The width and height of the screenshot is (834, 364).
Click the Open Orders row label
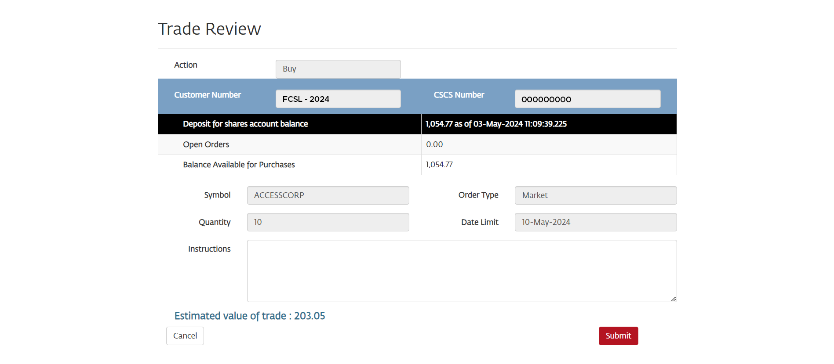pyautogui.click(x=206, y=144)
